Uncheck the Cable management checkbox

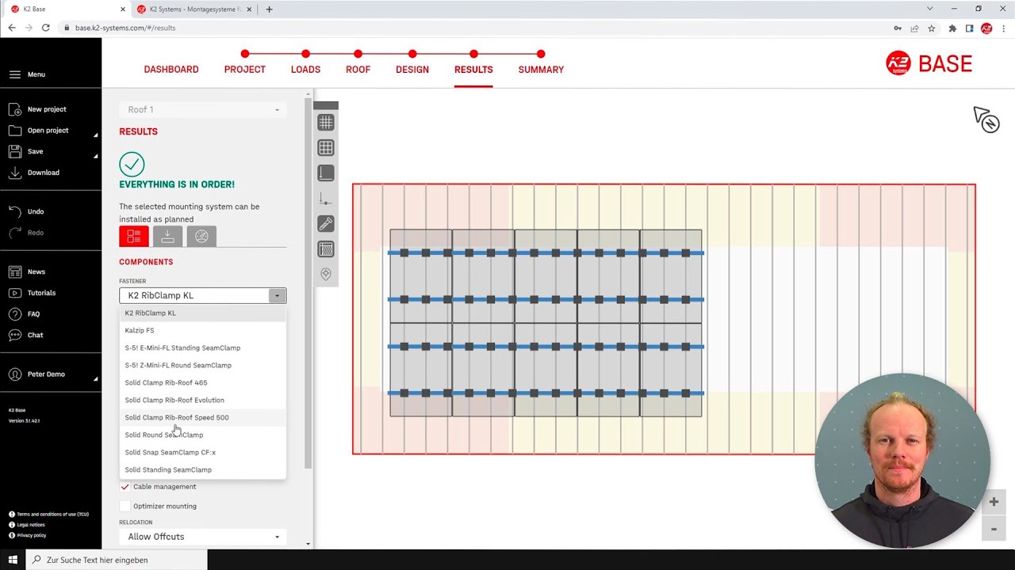pyautogui.click(x=124, y=487)
